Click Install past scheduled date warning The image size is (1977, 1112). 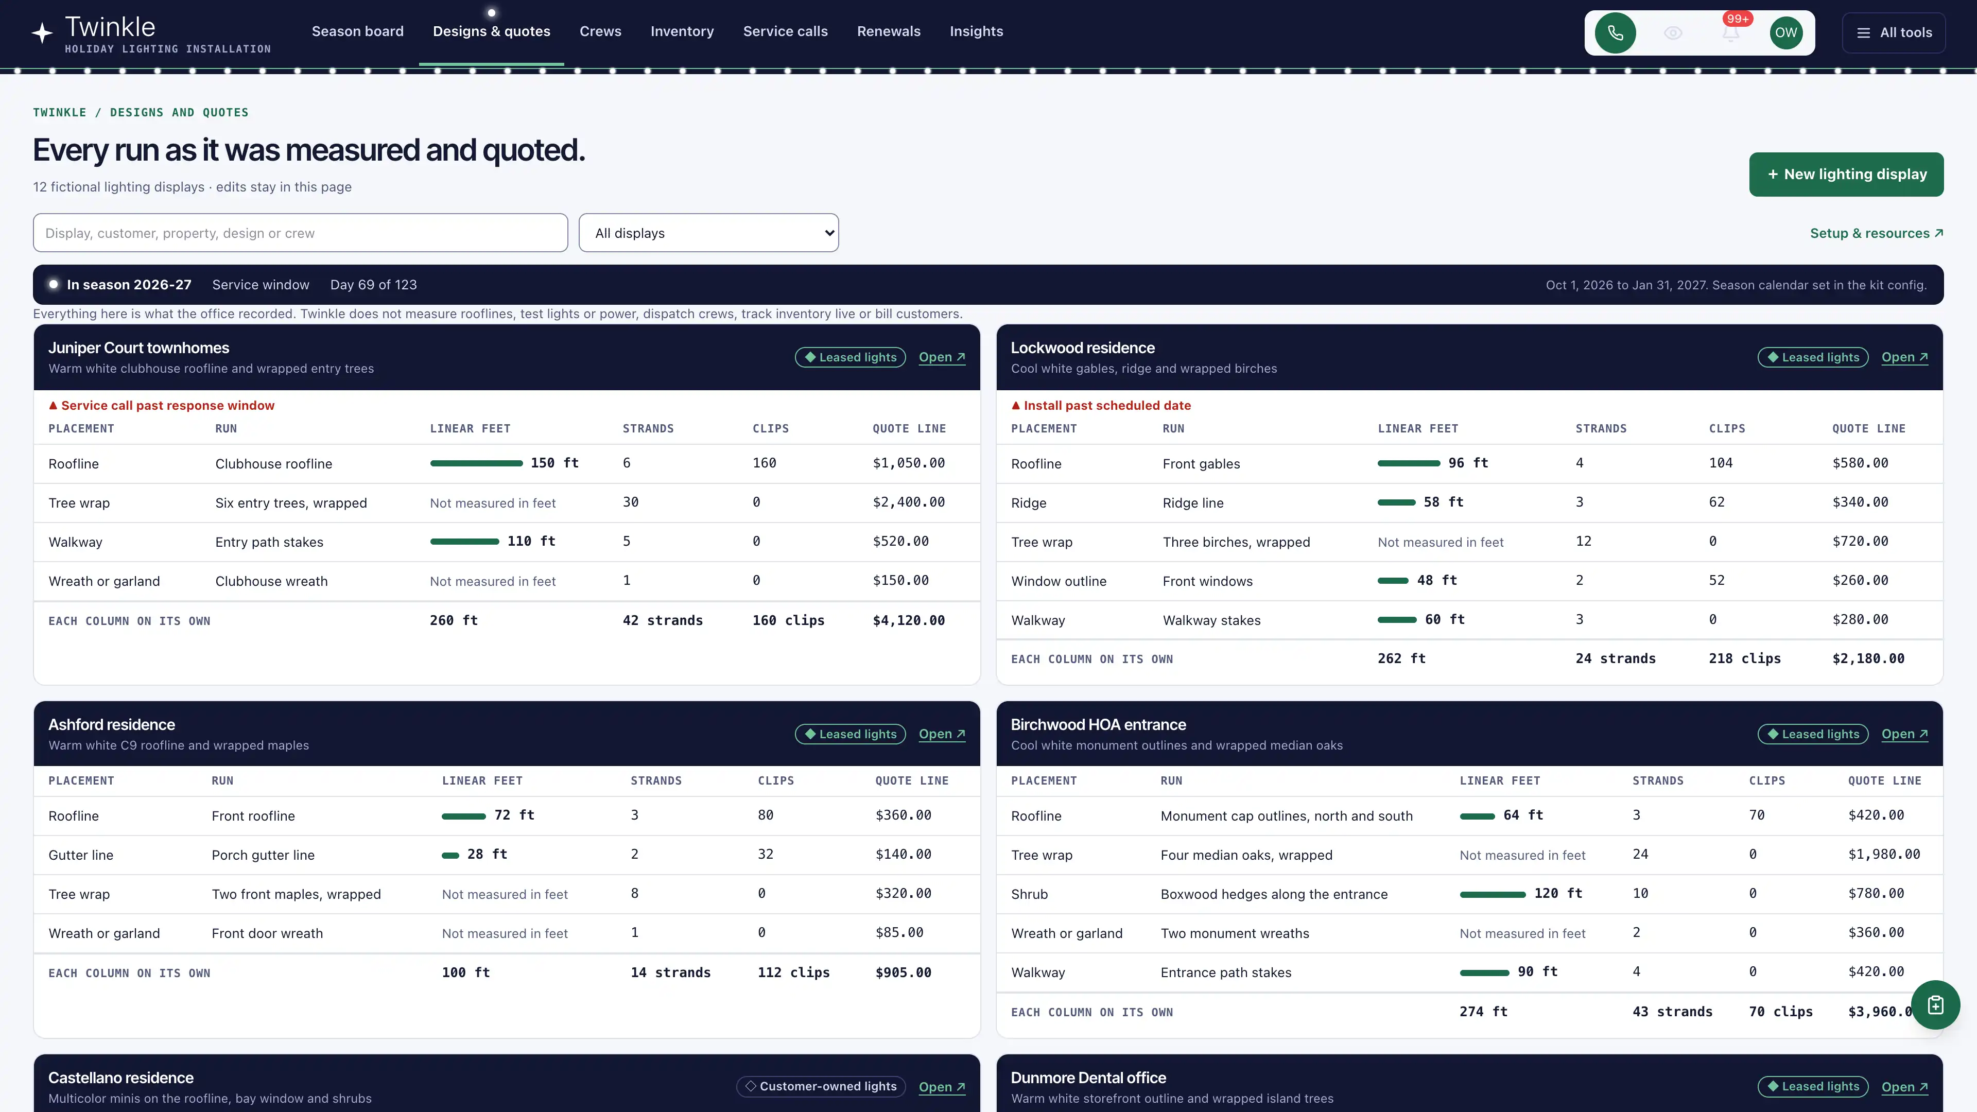pos(1101,405)
